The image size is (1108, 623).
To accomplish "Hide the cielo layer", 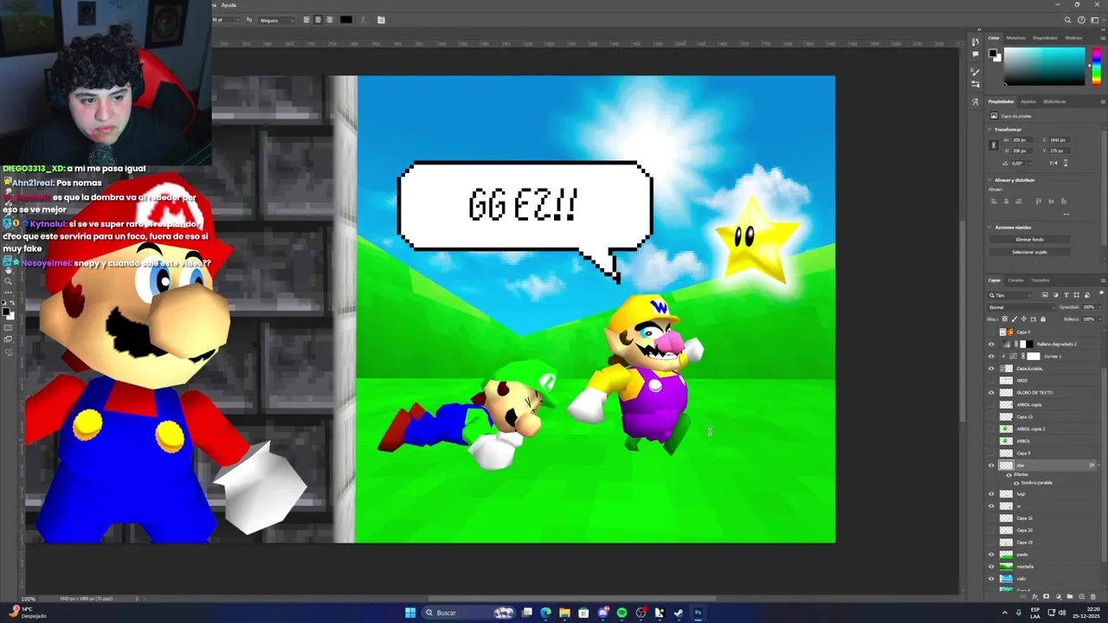I will 991,579.
